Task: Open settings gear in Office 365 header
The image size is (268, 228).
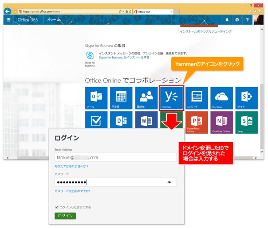Action: (237, 20)
